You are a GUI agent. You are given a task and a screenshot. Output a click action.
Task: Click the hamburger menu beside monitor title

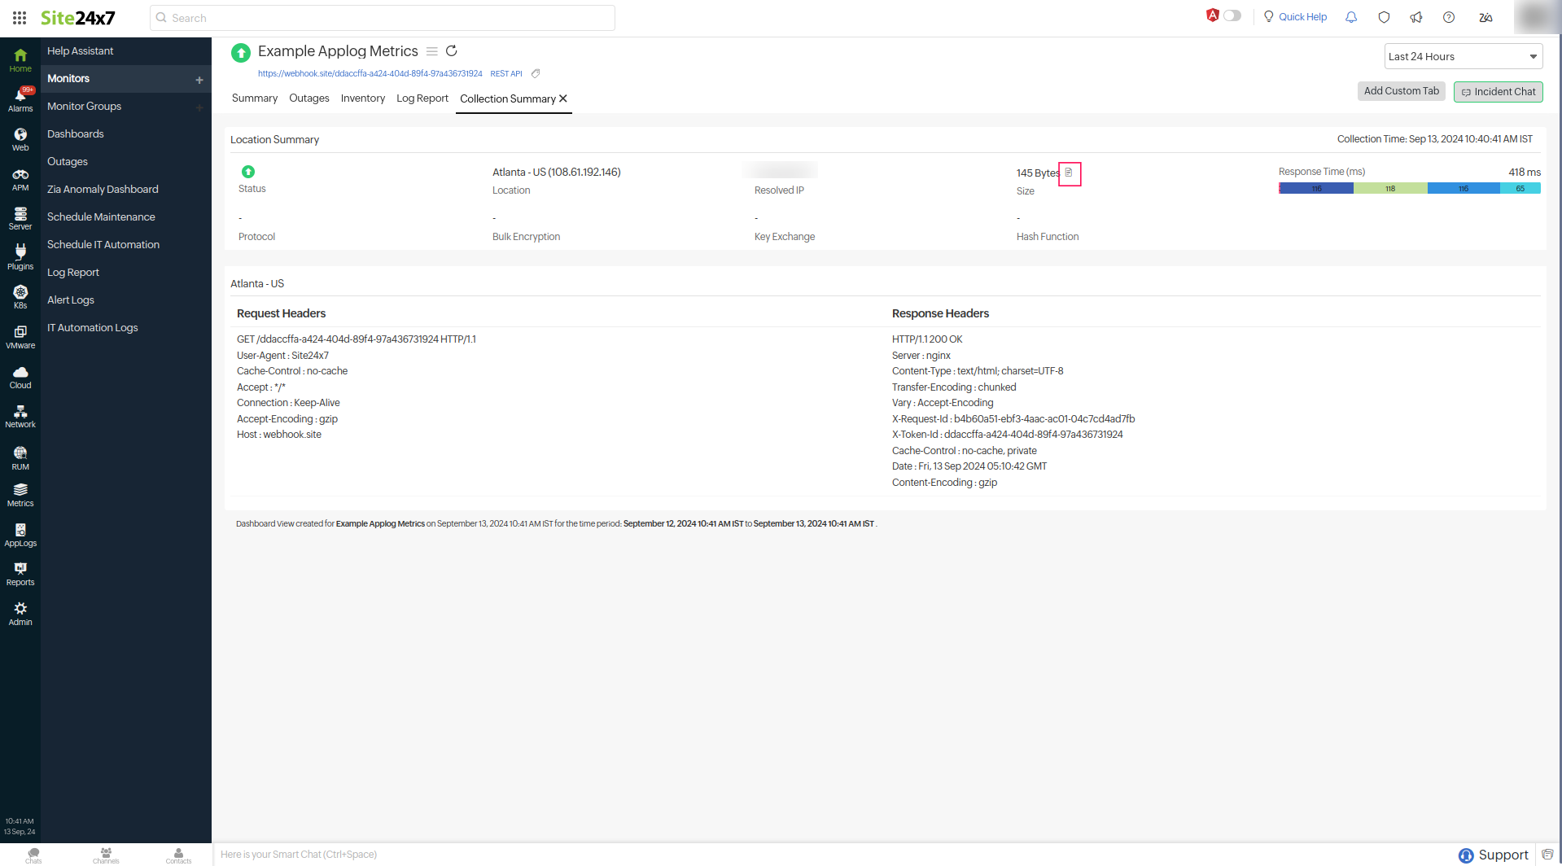pos(432,50)
